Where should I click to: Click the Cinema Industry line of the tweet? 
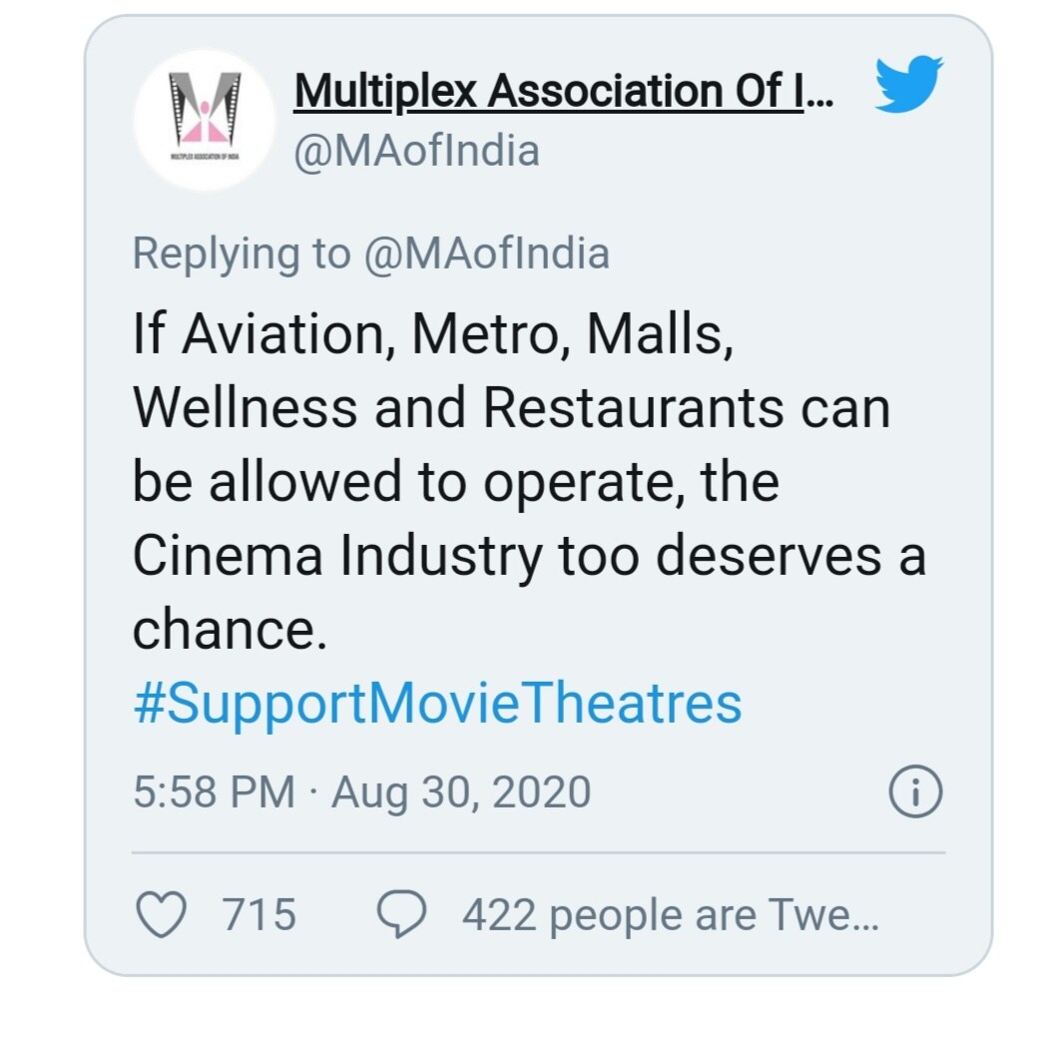coord(529,556)
